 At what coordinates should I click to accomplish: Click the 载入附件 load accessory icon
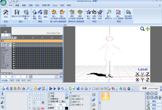pos(40,12)
